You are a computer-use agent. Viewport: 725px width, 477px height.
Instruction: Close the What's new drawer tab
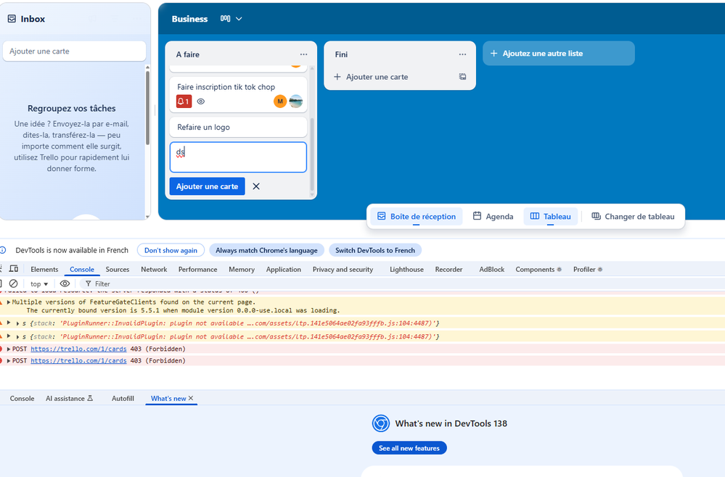pos(191,398)
